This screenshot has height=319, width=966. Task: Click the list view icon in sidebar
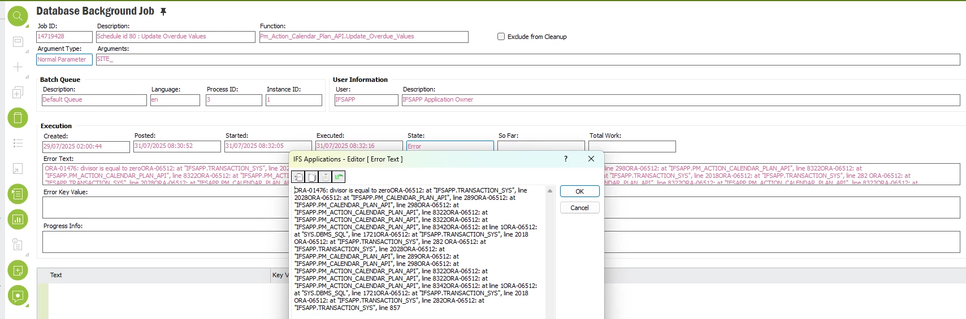[x=18, y=143]
